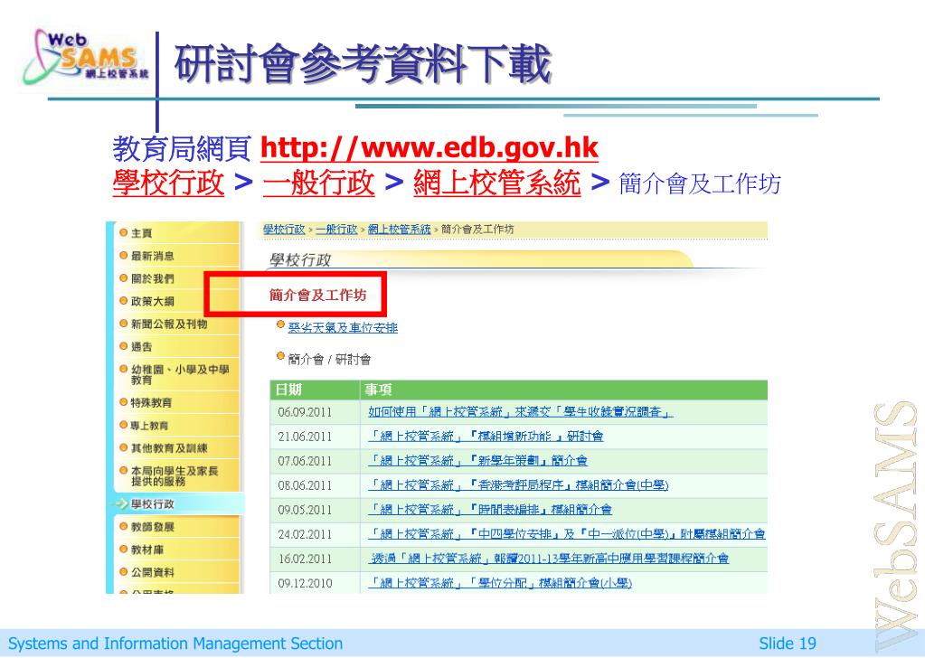
Task: Click the Slide 19 footer text
Action: click(788, 644)
